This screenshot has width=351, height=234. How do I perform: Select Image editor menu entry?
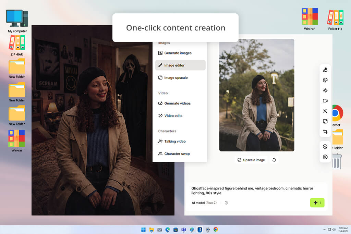(x=180, y=65)
